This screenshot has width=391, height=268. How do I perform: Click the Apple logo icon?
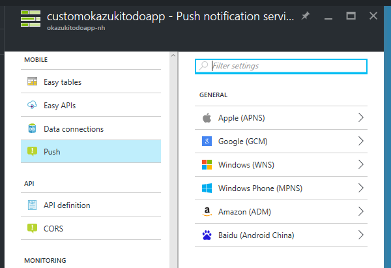click(207, 117)
